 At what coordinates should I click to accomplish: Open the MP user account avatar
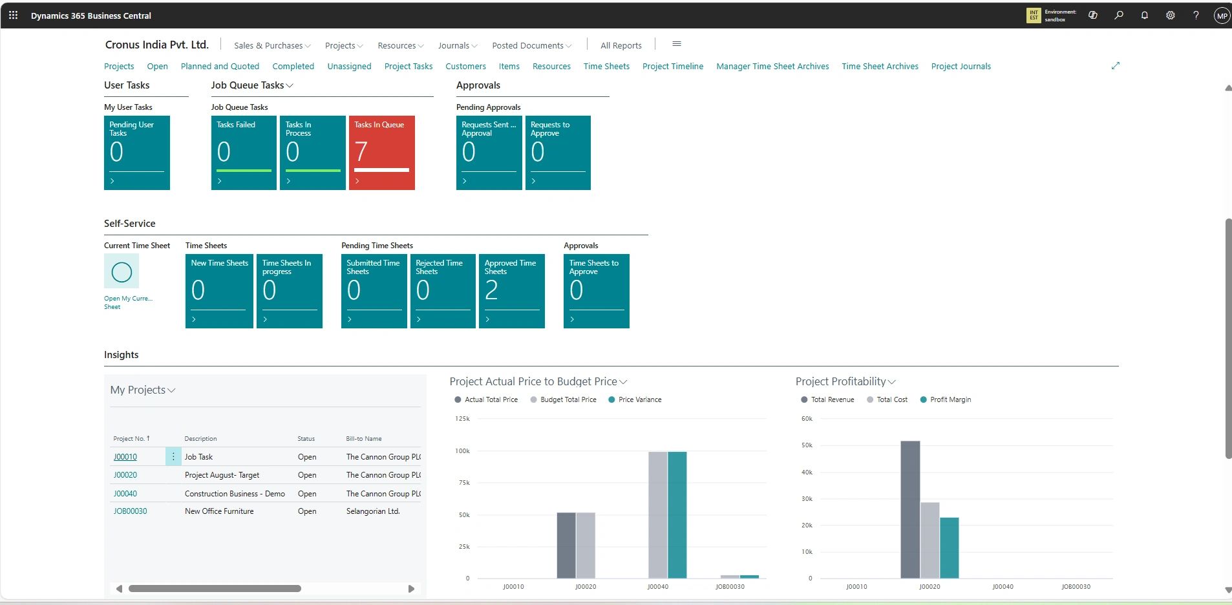(x=1222, y=16)
